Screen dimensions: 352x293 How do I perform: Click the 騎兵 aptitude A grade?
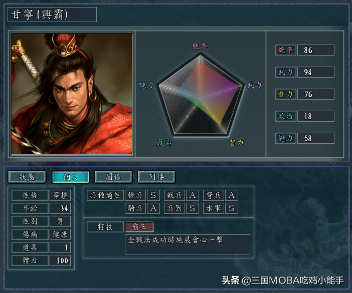[x=153, y=208]
